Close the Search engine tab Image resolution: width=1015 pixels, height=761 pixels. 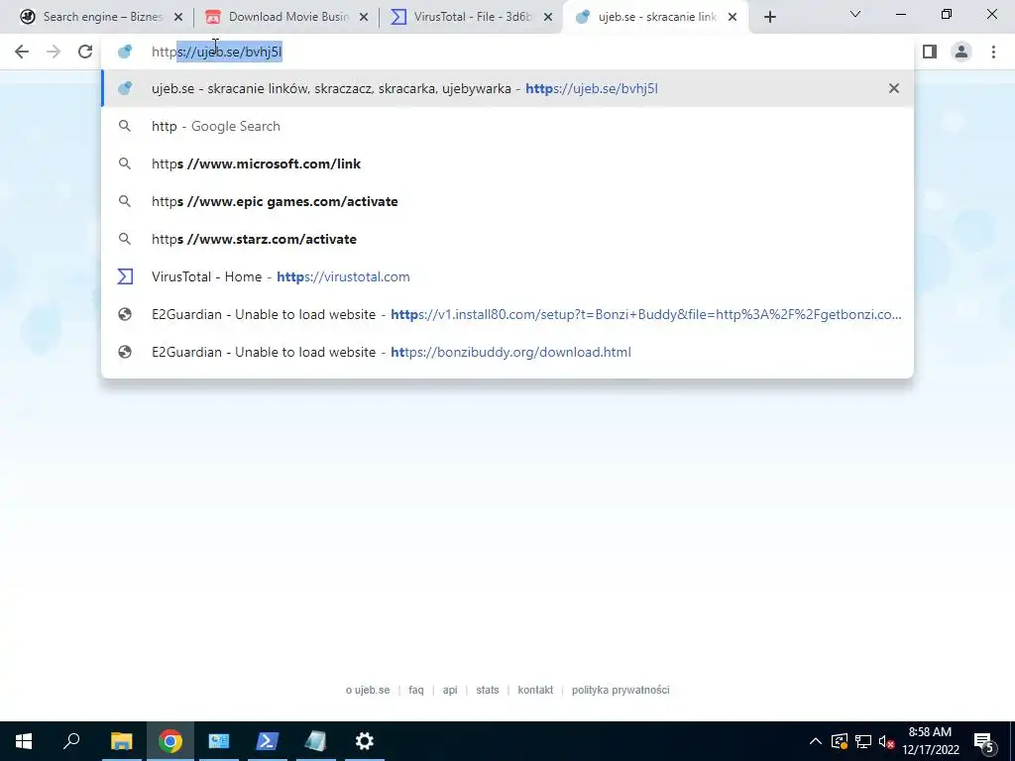(x=178, y=18)
